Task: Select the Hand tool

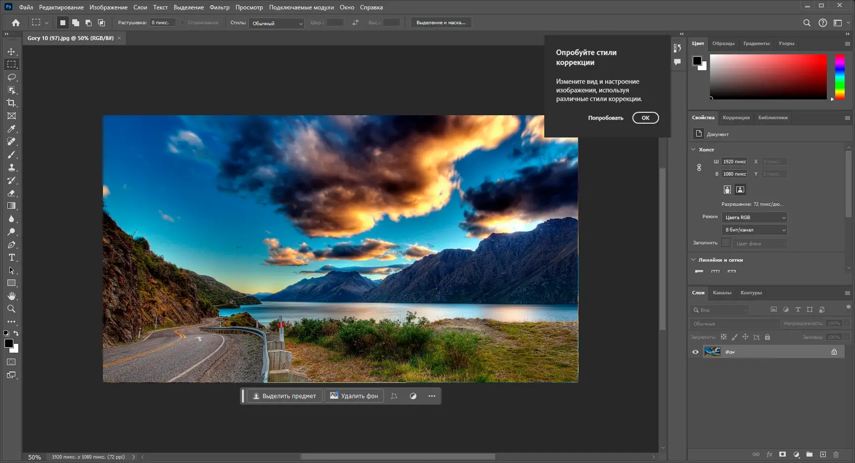Action: (11, 296)
